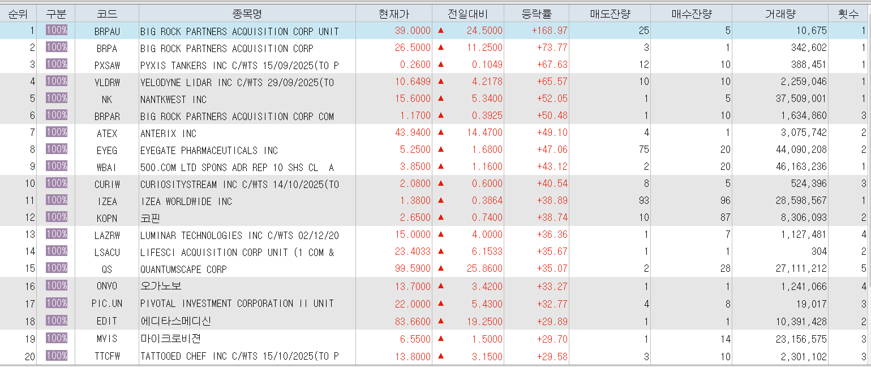Sort by 구분 column header

[56, 14]
